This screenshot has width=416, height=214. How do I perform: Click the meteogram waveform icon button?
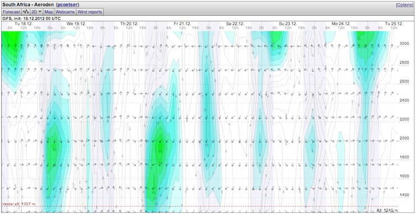pos(26,12)
